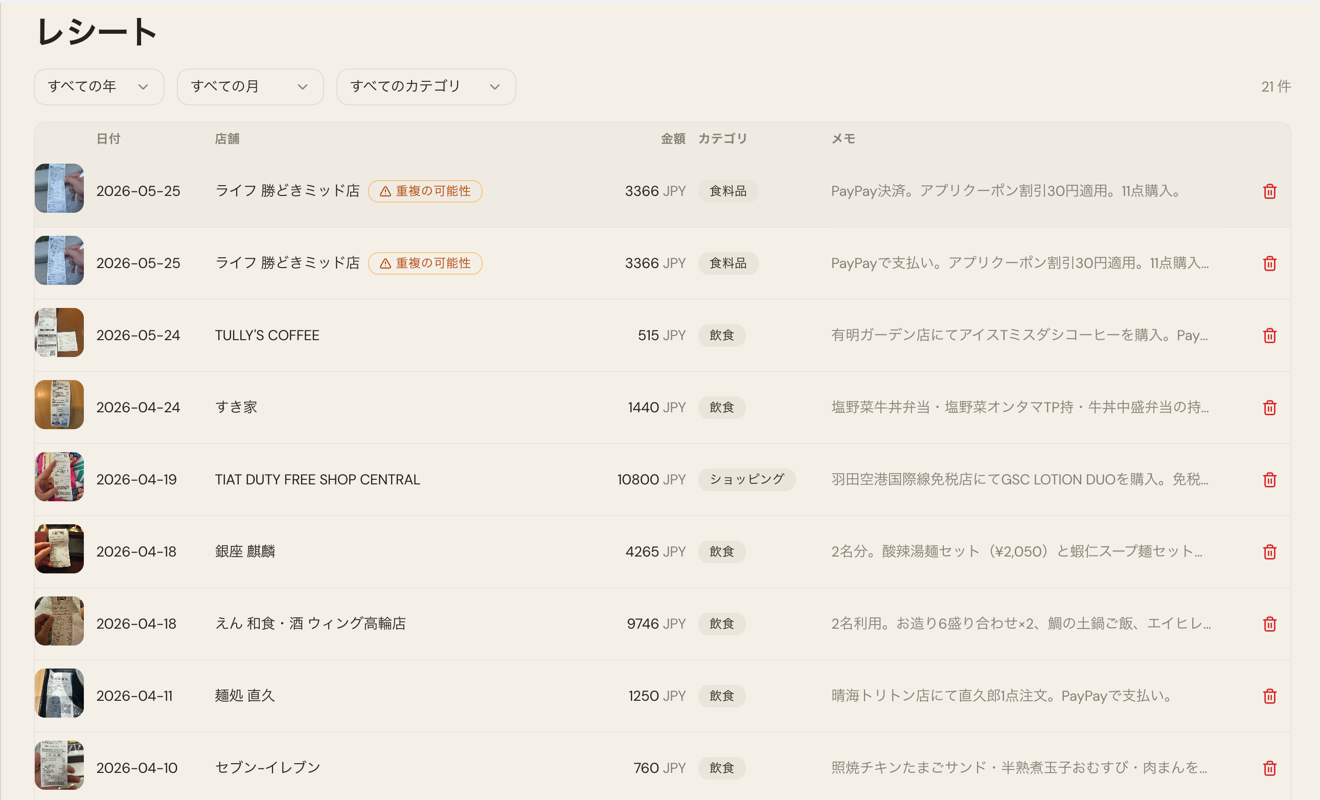Viewport: 1320px width, 800px height.
Task: Click the 21 件 count label
Action: coord(1276,87)
